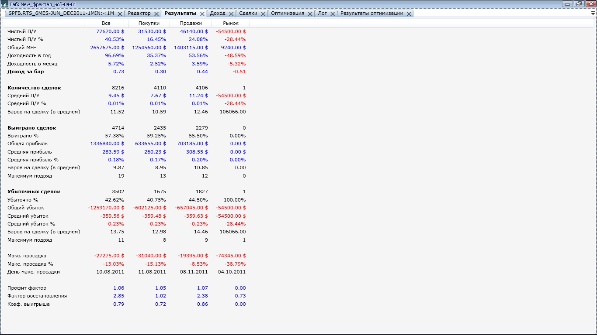The height and width of the screenshot is (335, 597).
Task: Close the Сделки tab
Action: (264, 14)
